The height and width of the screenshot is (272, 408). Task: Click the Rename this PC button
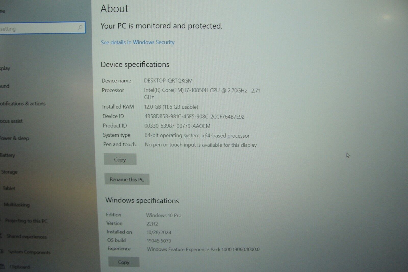127,179
